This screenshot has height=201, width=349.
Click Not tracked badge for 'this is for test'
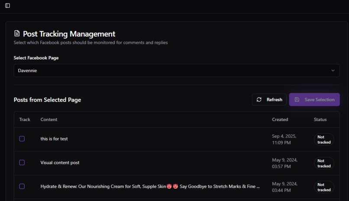pos(324,140)
